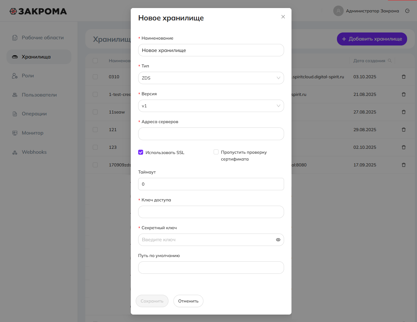
Task: Expand the Версия dropdown showing v1
Action: [211, 106]
